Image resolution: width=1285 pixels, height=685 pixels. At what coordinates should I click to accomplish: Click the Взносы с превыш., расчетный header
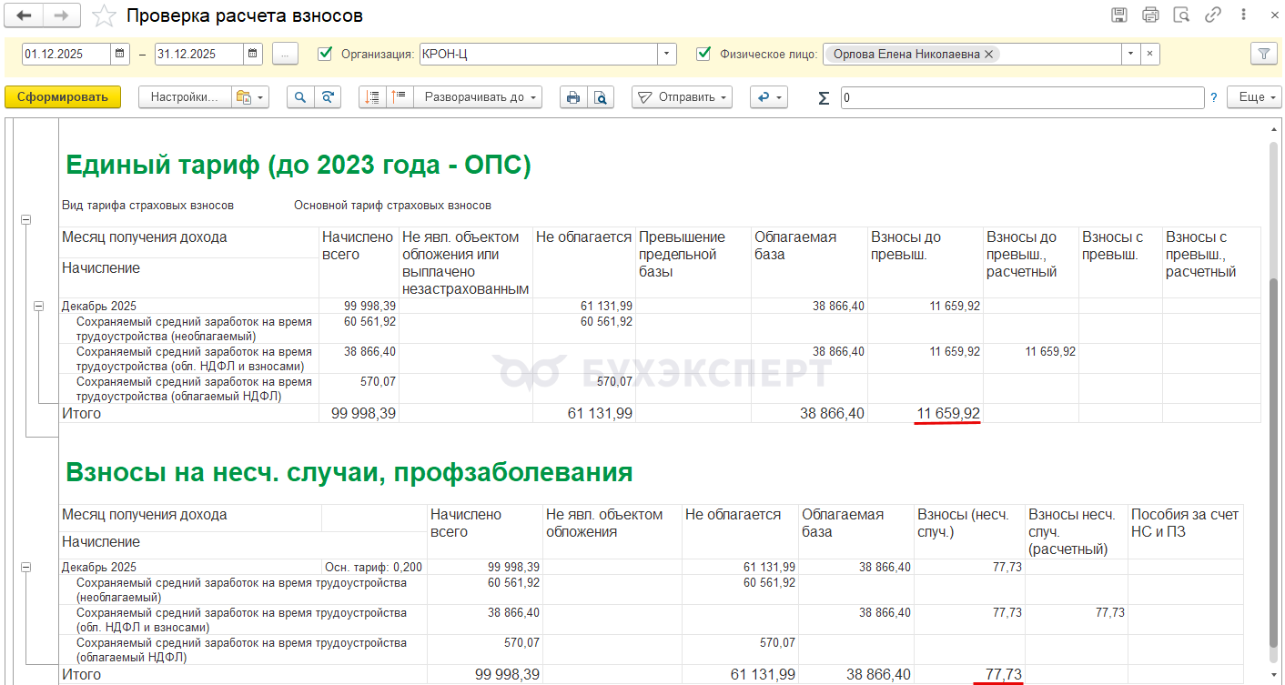pos(1211,262)
